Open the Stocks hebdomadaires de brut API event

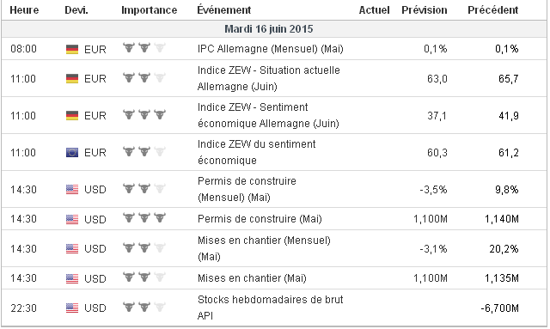[x=270, y=308]
